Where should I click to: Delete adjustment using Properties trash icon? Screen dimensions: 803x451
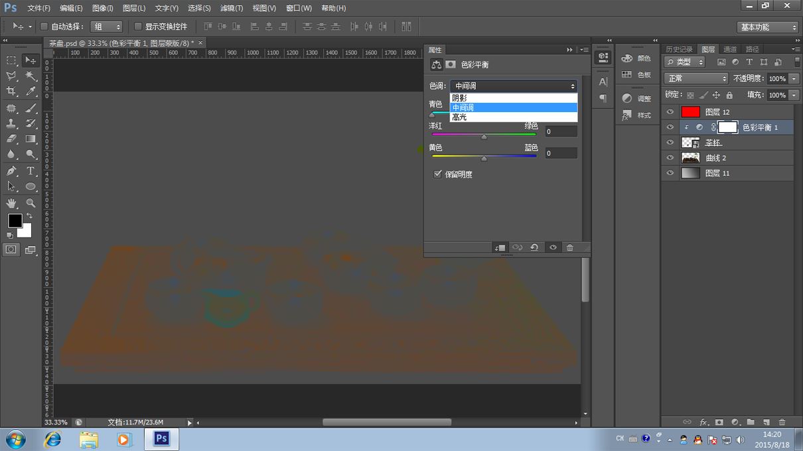click(x=569, y=247)
